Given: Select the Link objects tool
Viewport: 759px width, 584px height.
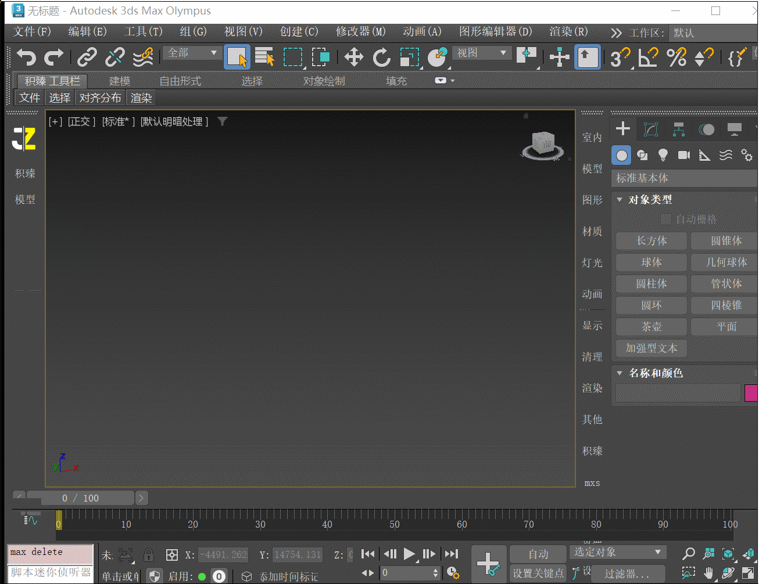Looking at the screenshot, I should point(87,57).
